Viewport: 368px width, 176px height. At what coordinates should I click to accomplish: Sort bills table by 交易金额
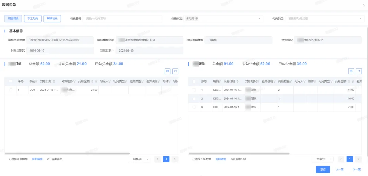click(x=349, y=81)
